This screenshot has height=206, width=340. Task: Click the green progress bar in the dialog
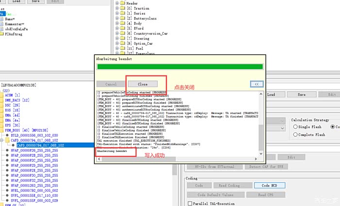(180, 67)
